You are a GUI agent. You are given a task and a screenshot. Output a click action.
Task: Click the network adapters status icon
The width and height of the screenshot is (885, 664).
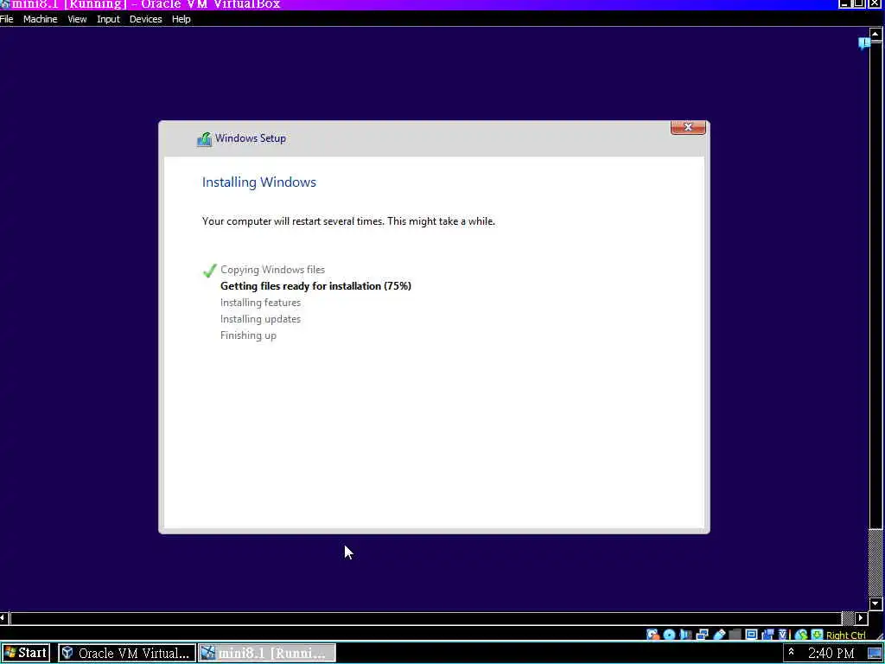[x=702, y=635]
